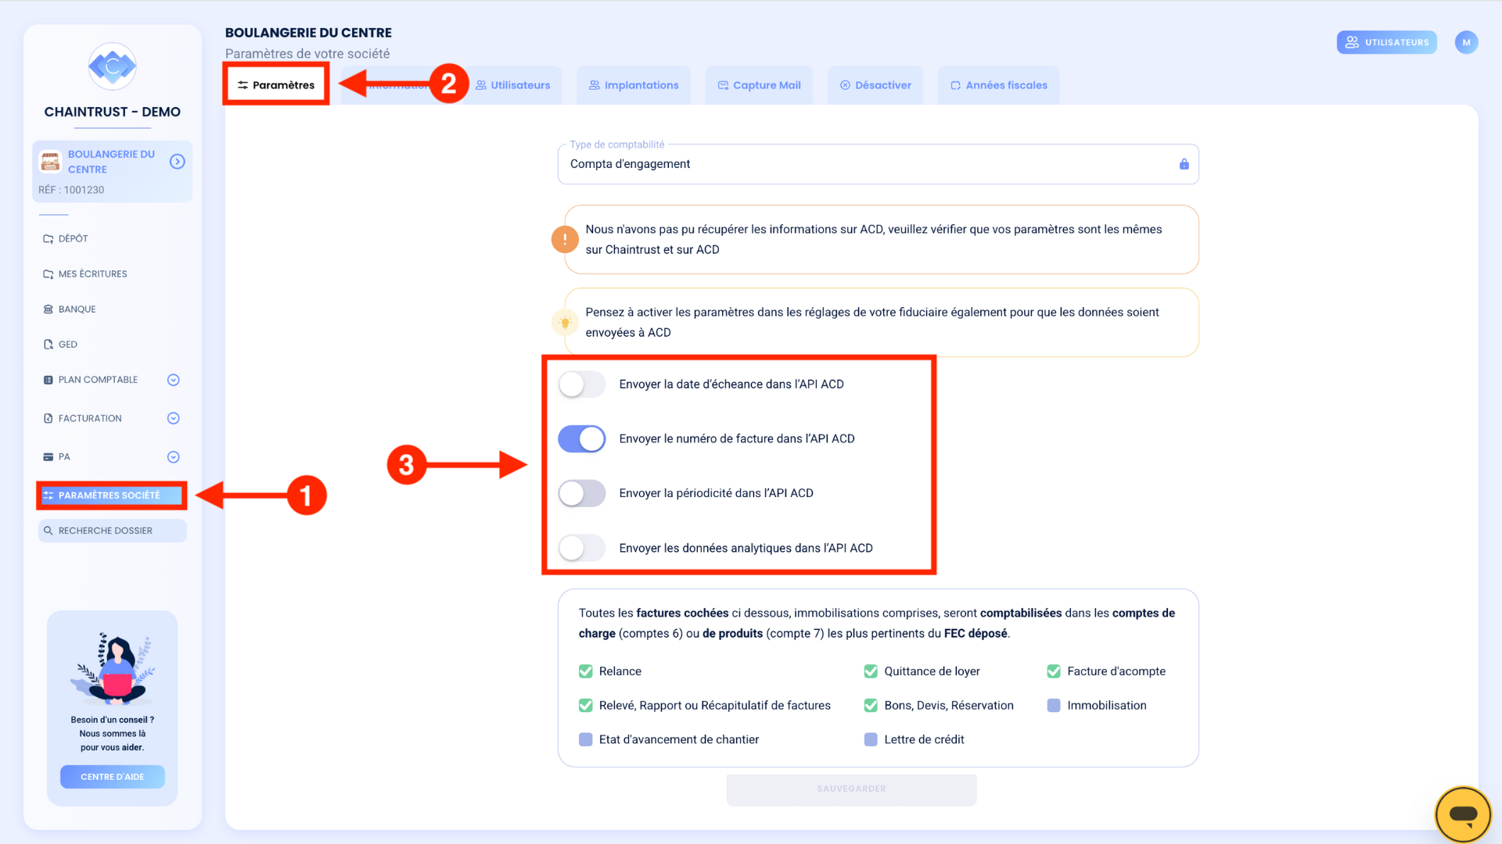
Task: Open the chat support bubble
Action: [x=1463, y=814]
